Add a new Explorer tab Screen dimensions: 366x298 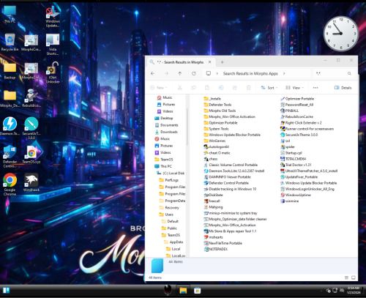(222, 62)
